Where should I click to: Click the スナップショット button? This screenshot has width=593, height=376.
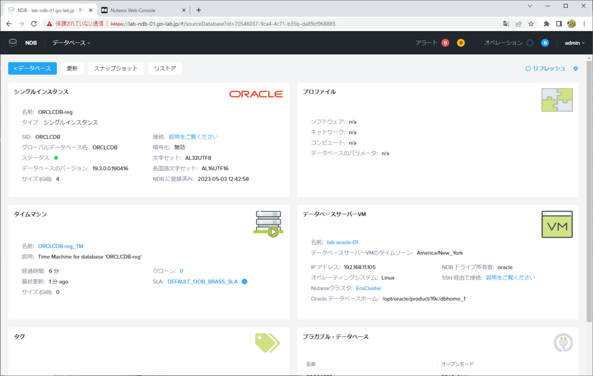(x=116, y=69)
